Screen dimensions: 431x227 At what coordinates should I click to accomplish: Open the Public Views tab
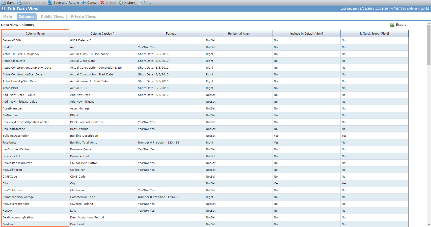pos(53,16)
